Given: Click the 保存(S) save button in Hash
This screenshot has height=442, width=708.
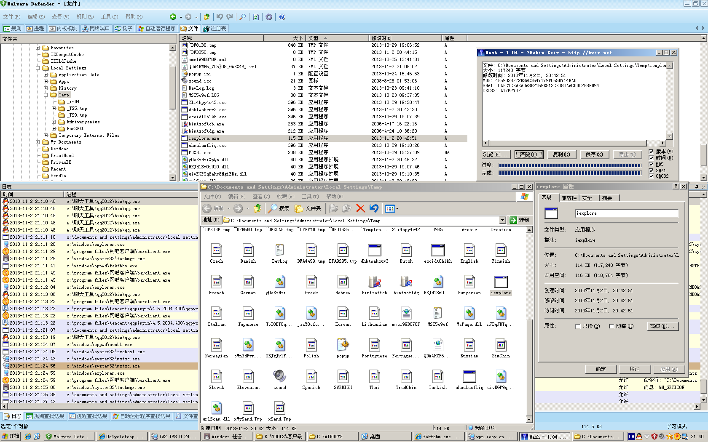Looking at the screenshot, I should 594,154.
